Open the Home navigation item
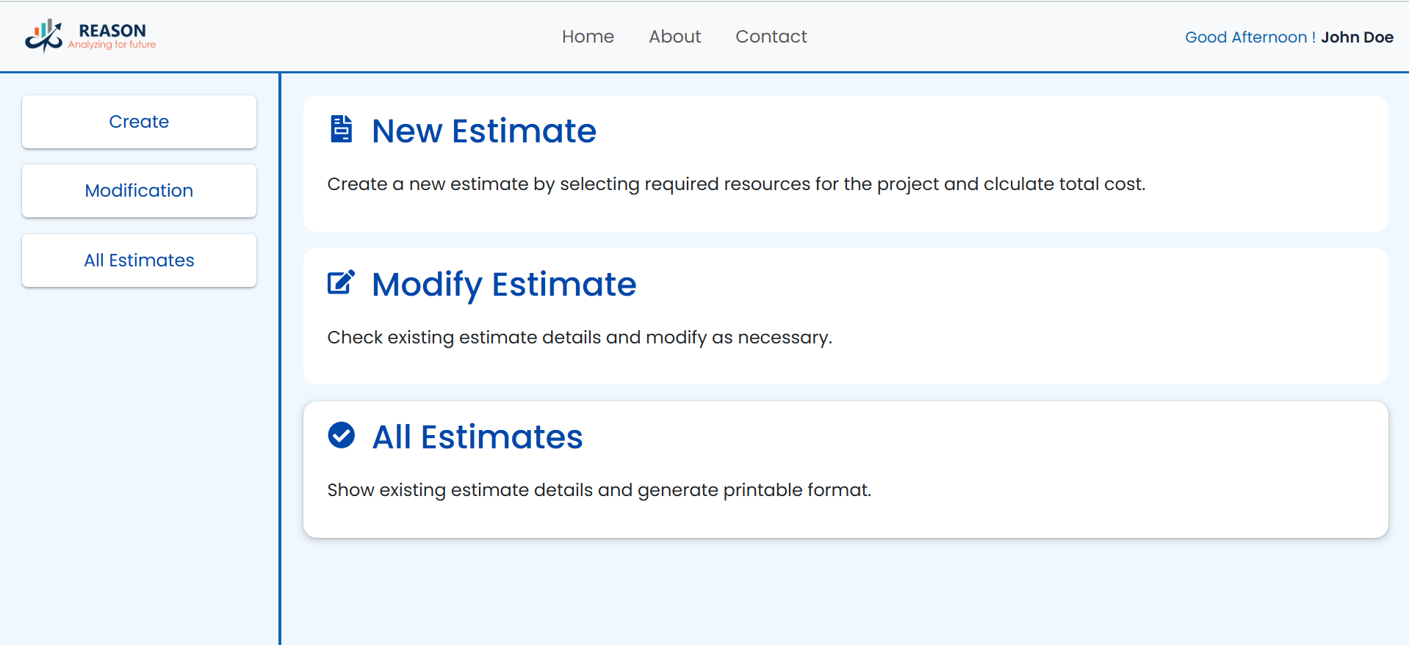Screen dimensions: 1409x645 587,37
